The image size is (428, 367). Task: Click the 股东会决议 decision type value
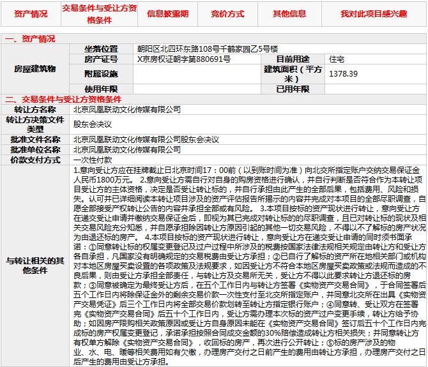93,124
